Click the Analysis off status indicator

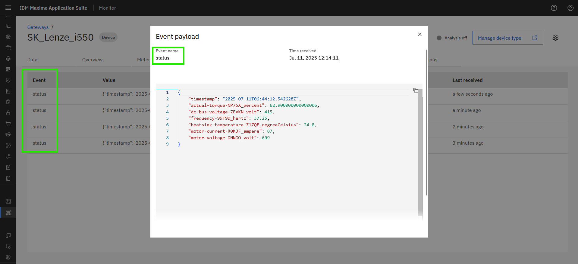[452, 38]
